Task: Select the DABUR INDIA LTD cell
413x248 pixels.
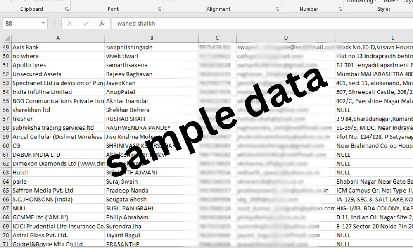Action: tap(58, 155)
